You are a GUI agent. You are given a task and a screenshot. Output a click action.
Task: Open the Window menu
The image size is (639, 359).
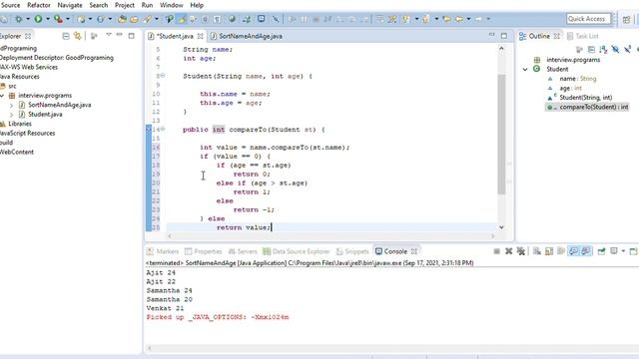[171, 5]
